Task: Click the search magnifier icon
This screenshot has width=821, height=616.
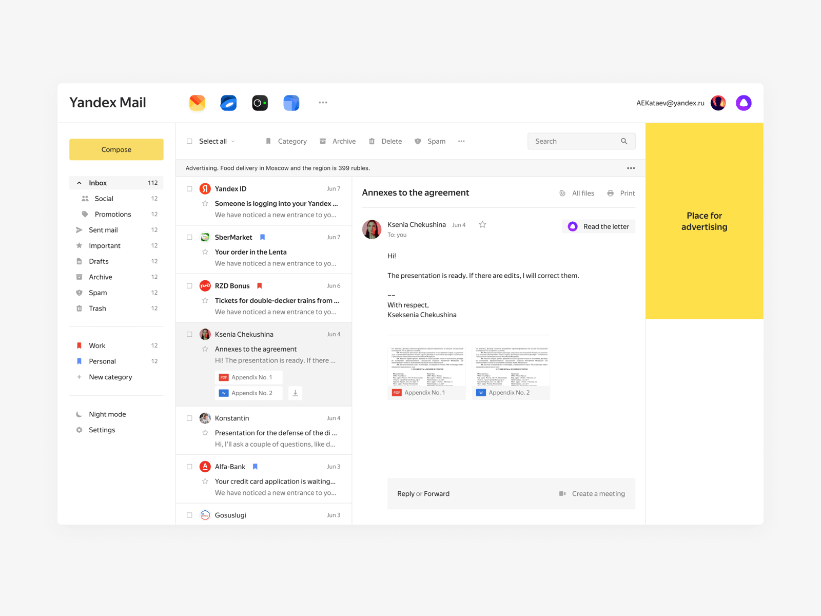Action: pos(624,141)
